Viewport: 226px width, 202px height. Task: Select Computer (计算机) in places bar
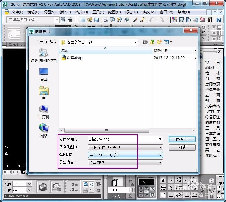tap(44, 112)
